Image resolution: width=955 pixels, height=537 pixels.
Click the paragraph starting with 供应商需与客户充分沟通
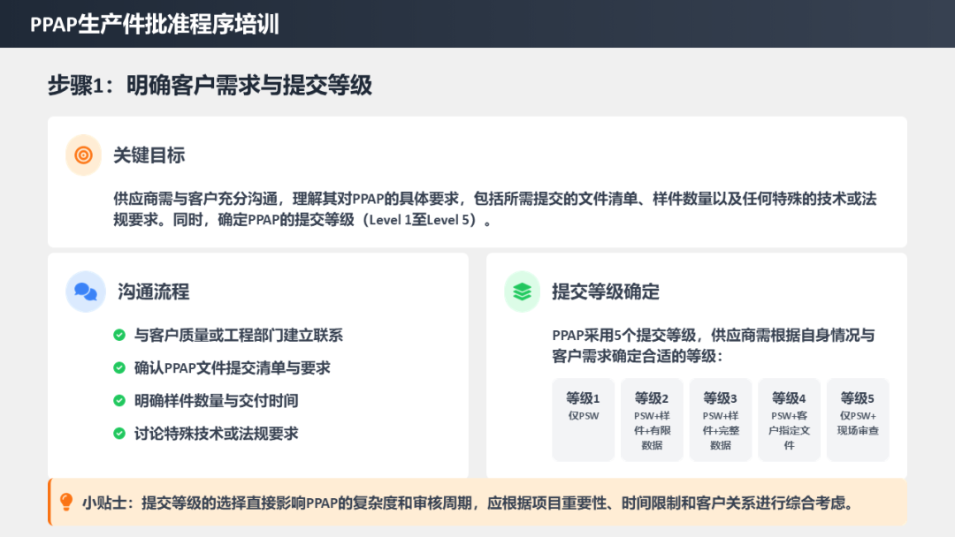[x=495, y=209]
